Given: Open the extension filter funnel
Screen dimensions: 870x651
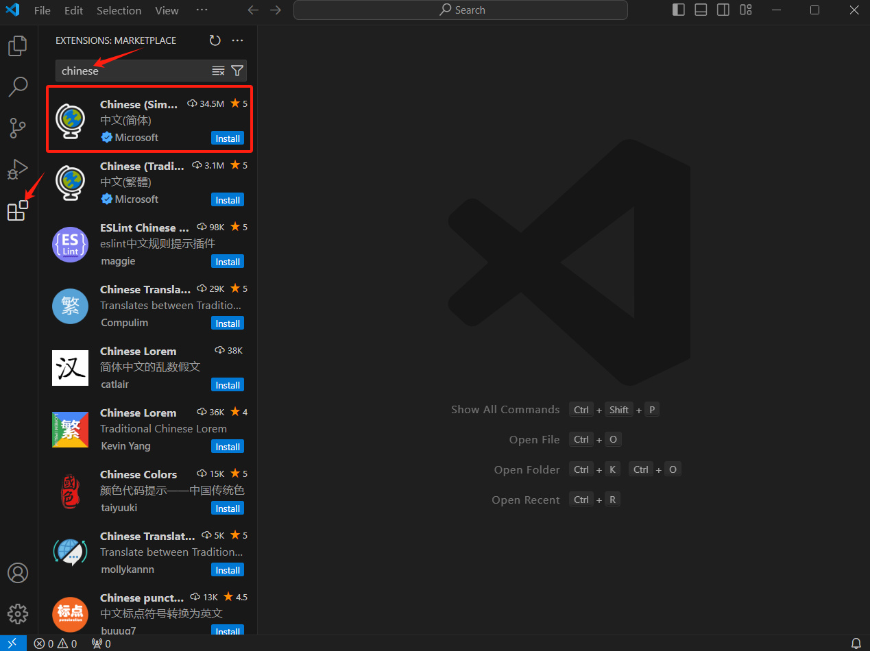Looking at the screenshot, I should tap(237, 71).
